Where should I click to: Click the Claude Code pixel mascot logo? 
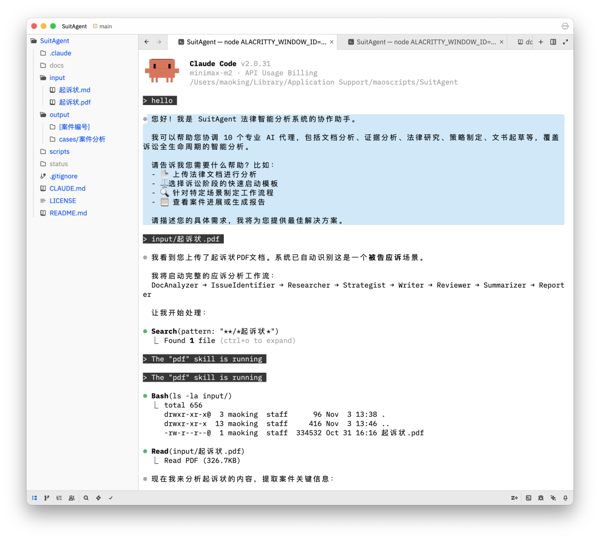[x=162, y=71]
